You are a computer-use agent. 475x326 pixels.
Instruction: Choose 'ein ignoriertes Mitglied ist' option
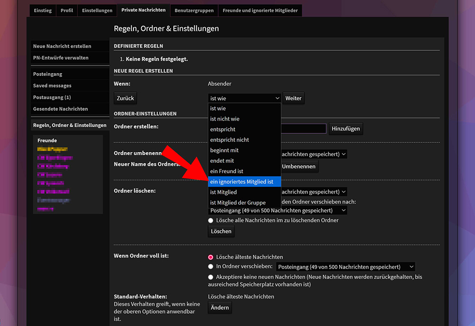[242, 182]
